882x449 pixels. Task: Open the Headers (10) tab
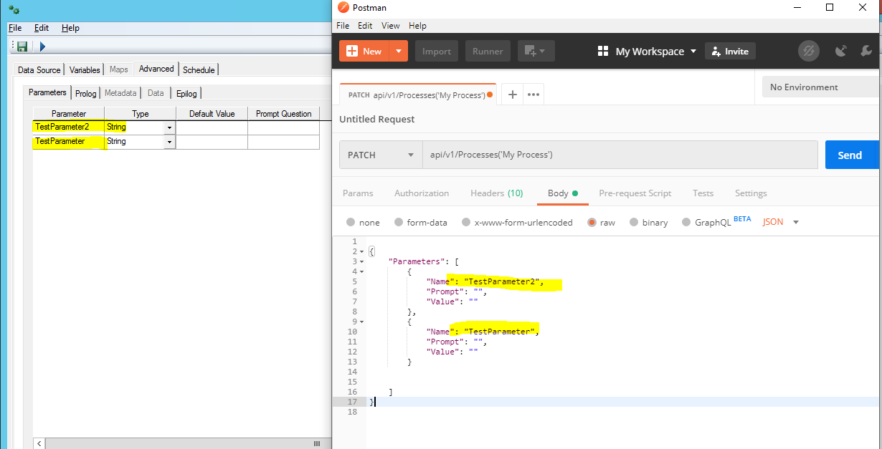click(496, 193)
